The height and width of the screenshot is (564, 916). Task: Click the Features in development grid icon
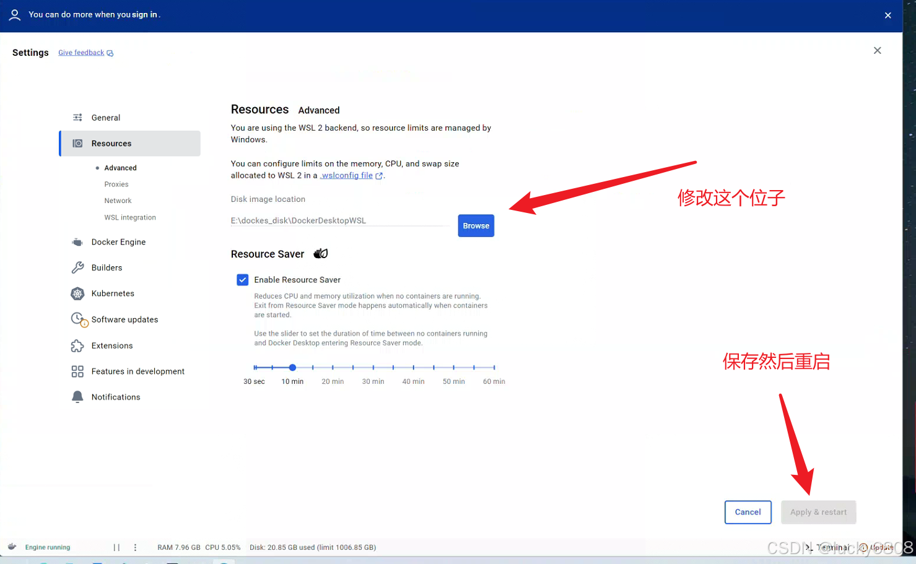tap(77, 371)
